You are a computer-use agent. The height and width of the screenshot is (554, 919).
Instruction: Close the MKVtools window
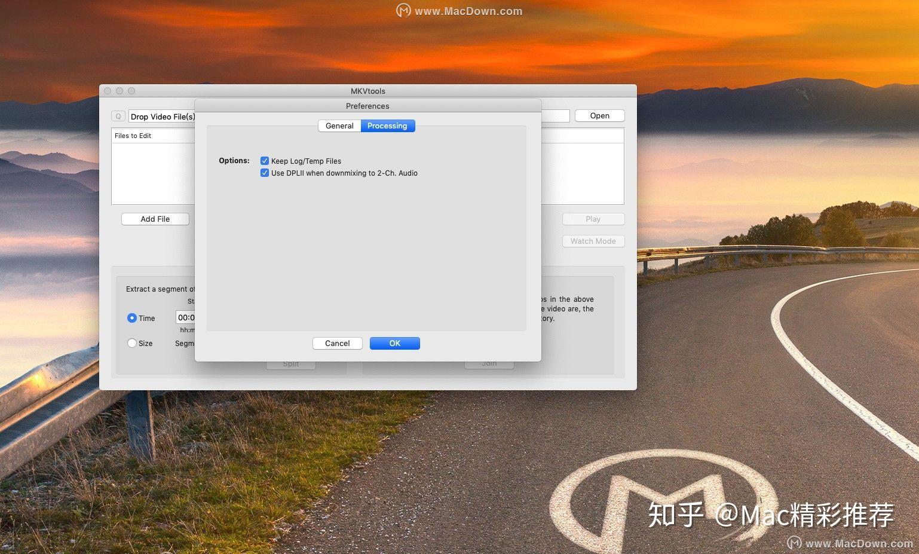coord(108,91)
